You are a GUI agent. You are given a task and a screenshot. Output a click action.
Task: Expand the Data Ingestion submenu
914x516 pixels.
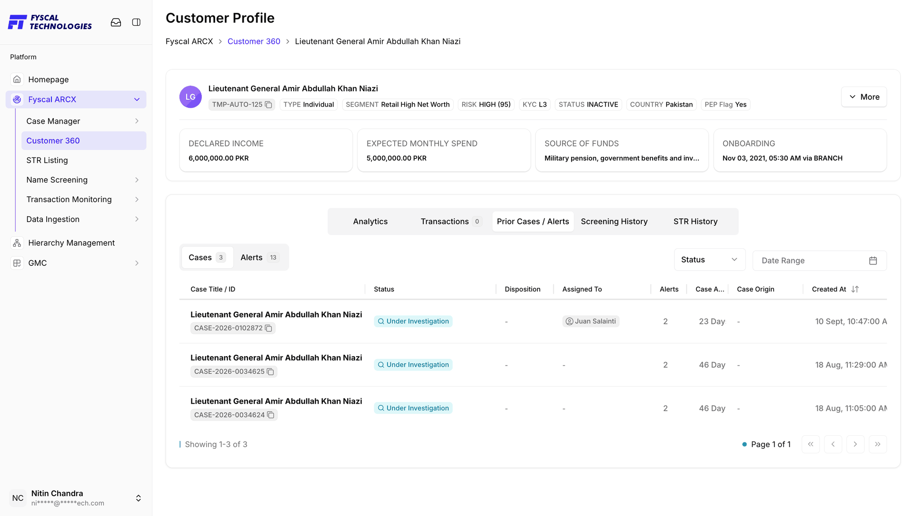(137, 219)
